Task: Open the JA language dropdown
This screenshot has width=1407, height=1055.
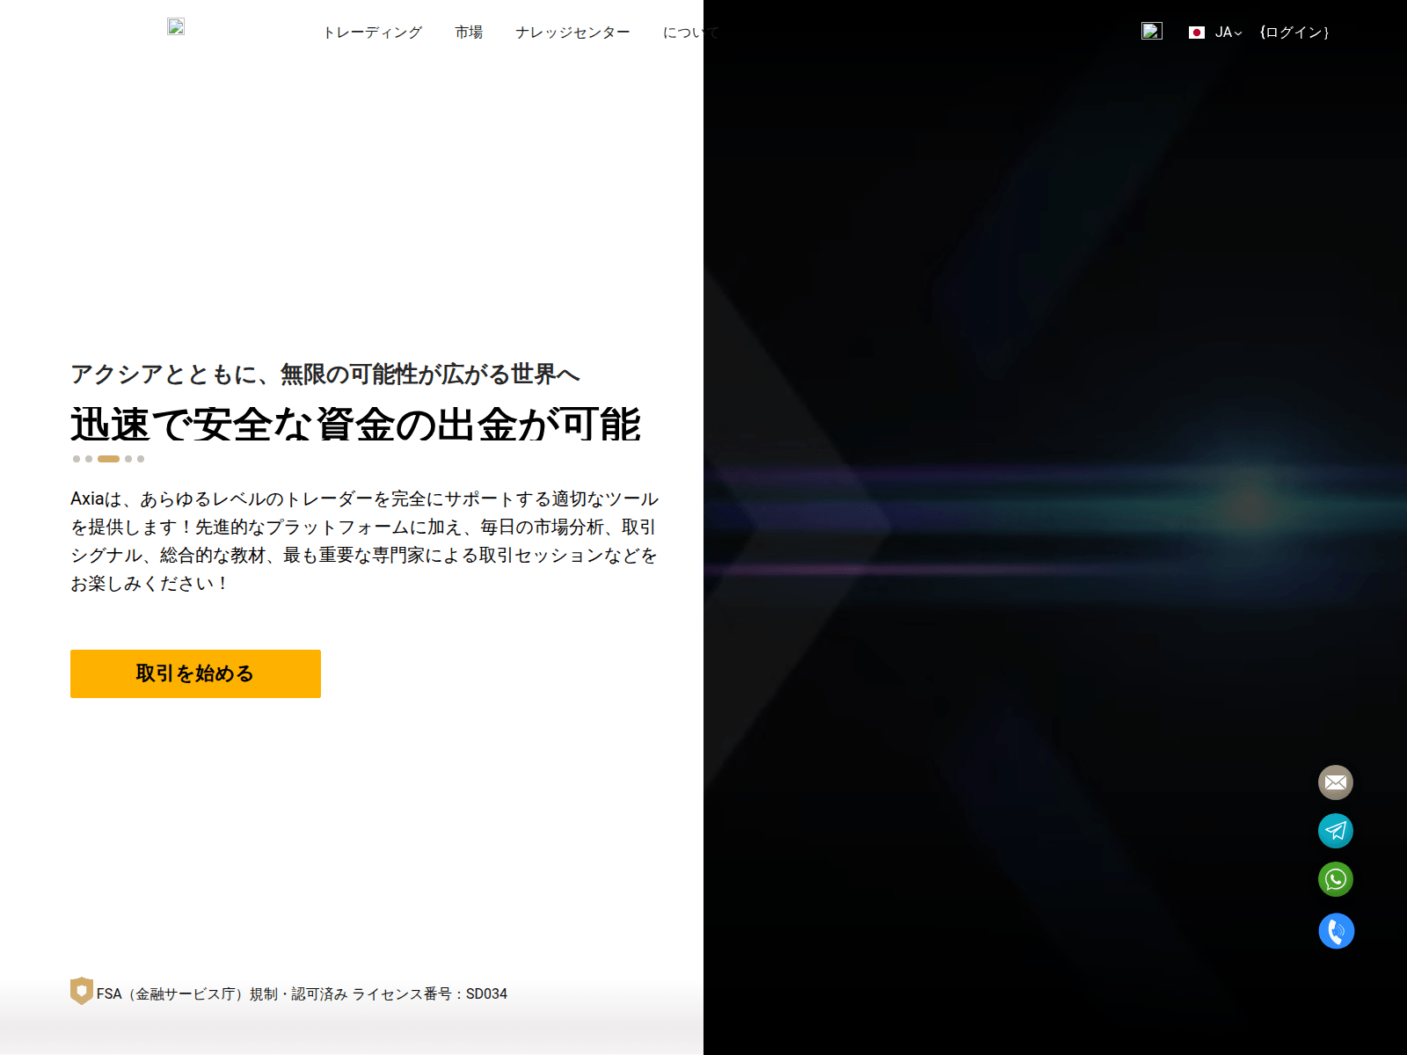Action: tap(1228, 33)
